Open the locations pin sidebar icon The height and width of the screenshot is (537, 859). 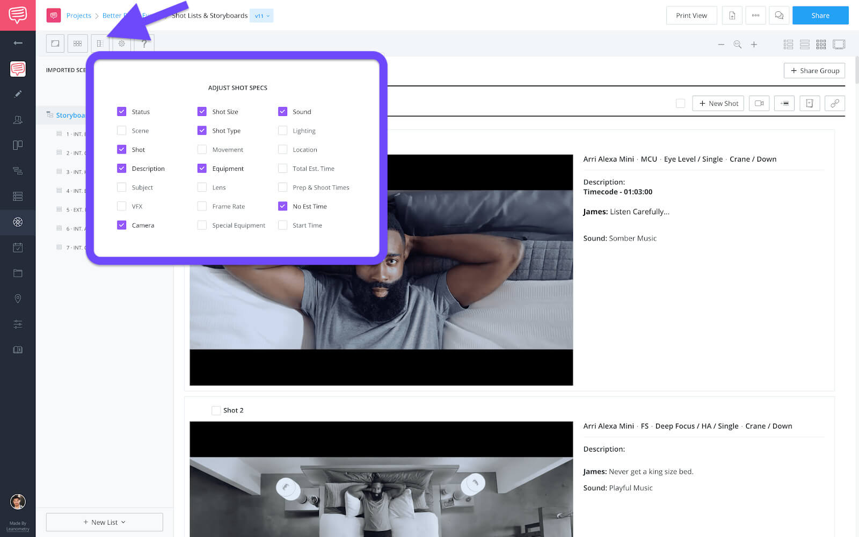(18, 299)
